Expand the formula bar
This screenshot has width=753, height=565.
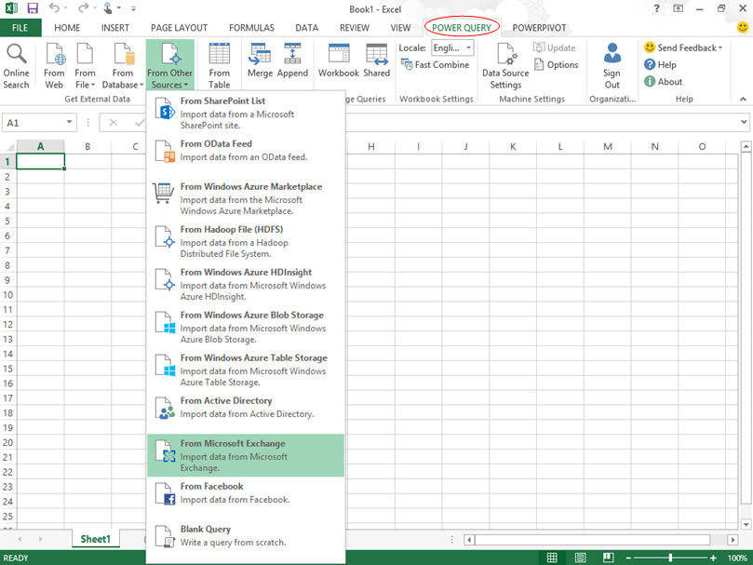[x=744, y=122]
